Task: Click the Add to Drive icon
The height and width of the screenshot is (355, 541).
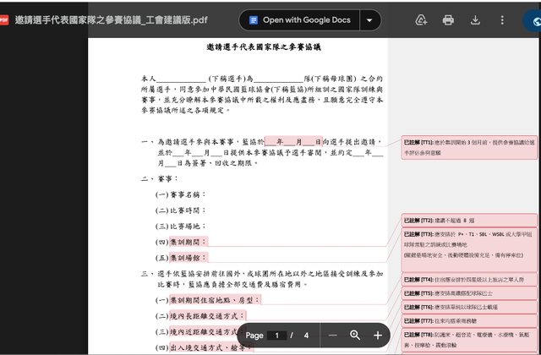Action: (421, 19)
